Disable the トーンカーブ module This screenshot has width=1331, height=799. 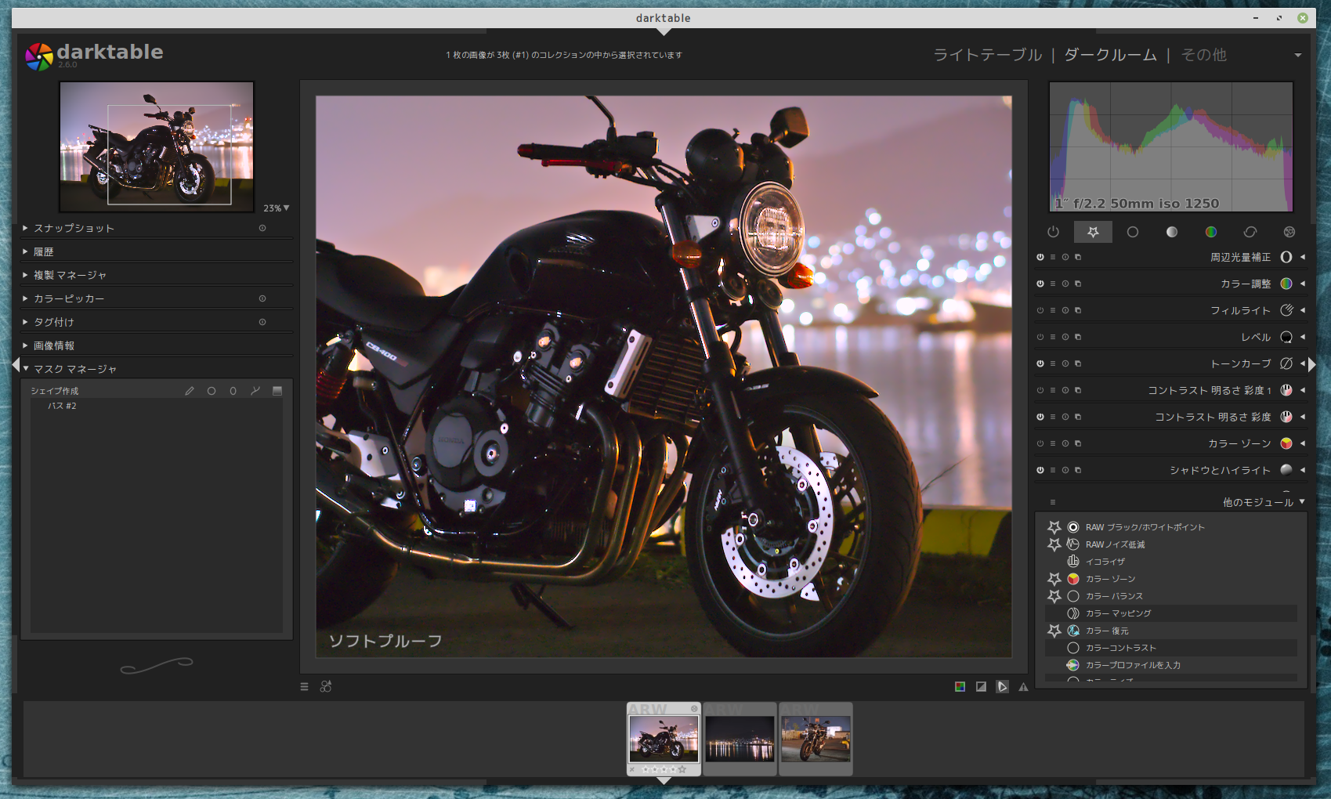point(1040,363)
